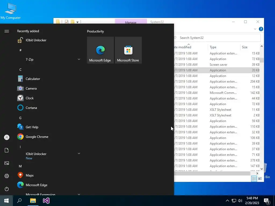The height and width of the screenshot is (206, 275).
Task: Sort files by Type column
Action: [224, 47]
